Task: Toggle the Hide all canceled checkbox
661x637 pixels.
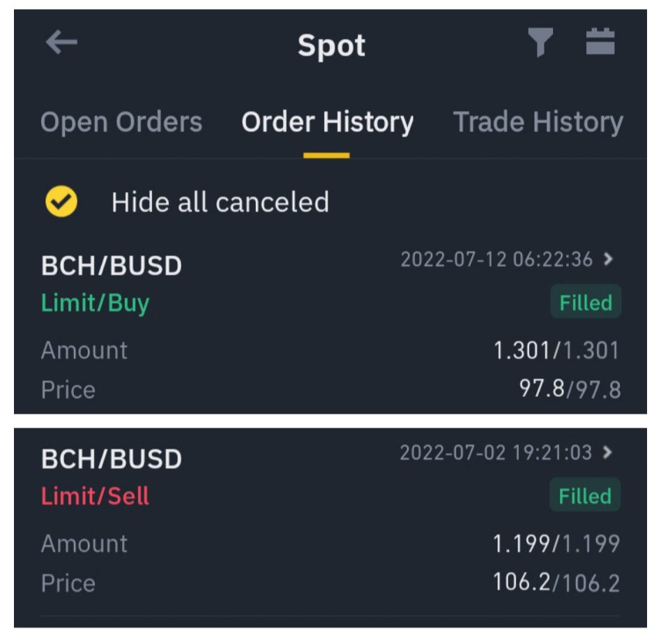Action: 61,201
